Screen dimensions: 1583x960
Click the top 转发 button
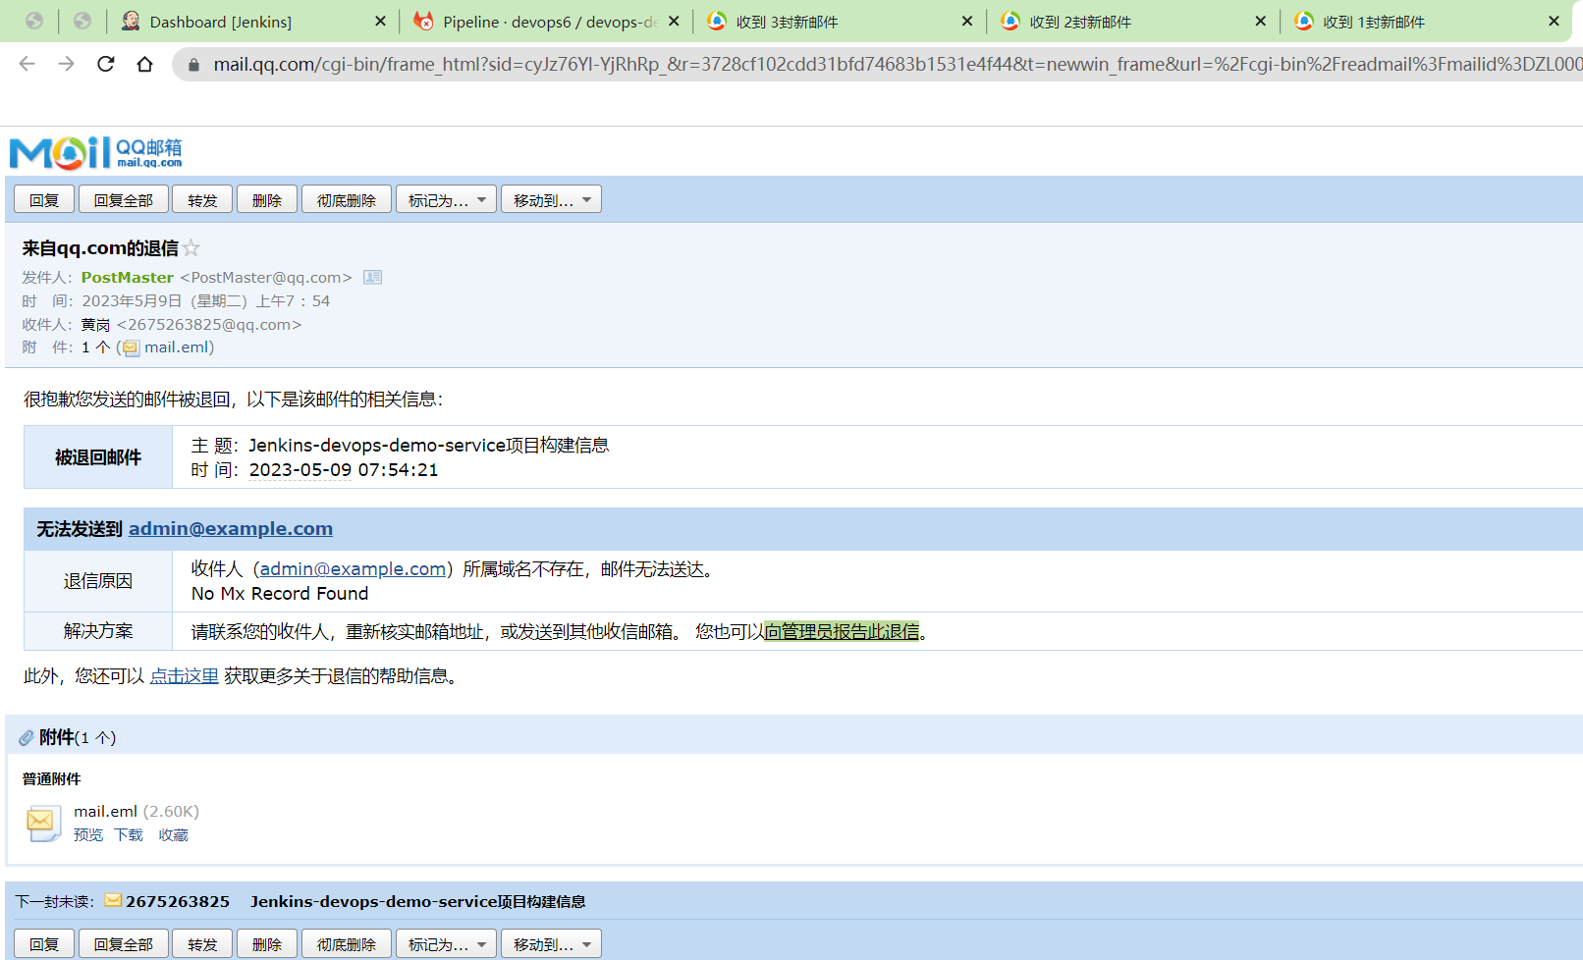(x=202, y=199)
